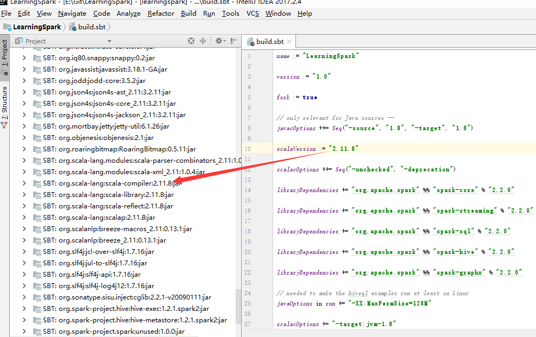Click "spark-core" string on line 14

click(455, 190)
